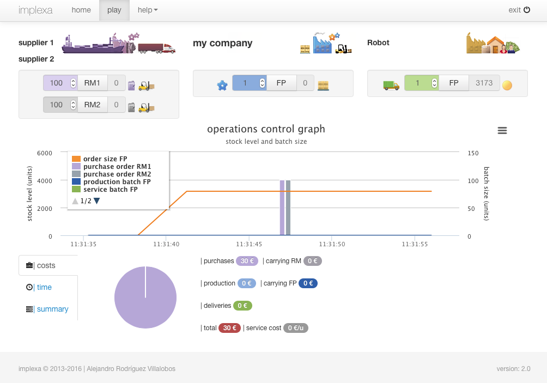
Task: Click the forklift icon beside RM2
Action: (x=147, y=107)
